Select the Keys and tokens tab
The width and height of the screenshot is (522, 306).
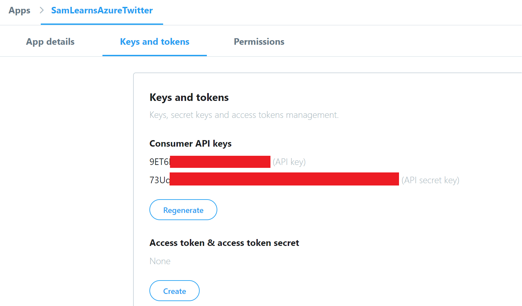155,42
